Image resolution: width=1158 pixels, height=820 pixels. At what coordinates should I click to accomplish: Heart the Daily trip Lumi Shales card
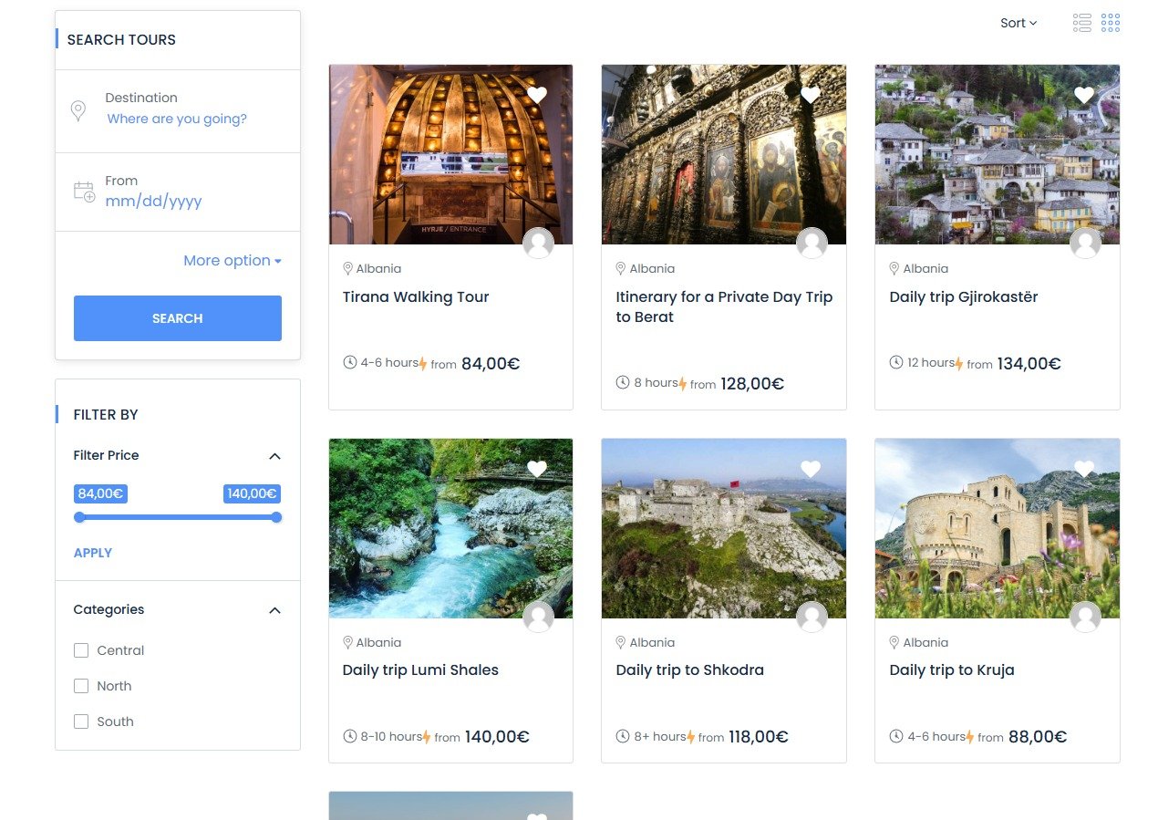tap(537, 469)
